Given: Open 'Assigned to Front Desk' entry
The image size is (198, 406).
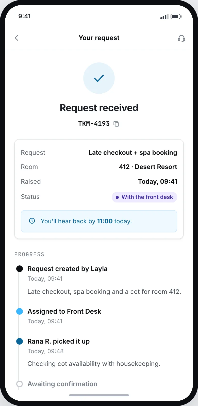Looking at the screenshot, I should click(x=64, y=311).
